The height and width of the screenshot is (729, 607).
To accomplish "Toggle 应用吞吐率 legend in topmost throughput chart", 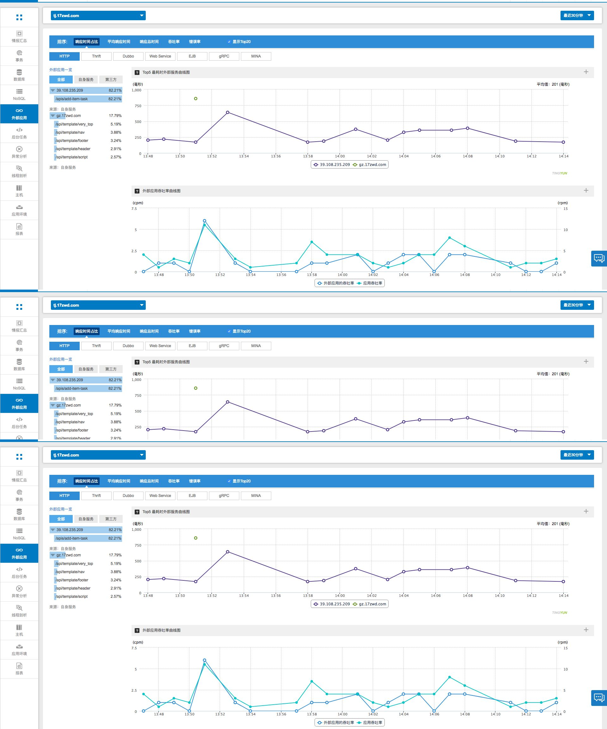I will pos(370,283).
